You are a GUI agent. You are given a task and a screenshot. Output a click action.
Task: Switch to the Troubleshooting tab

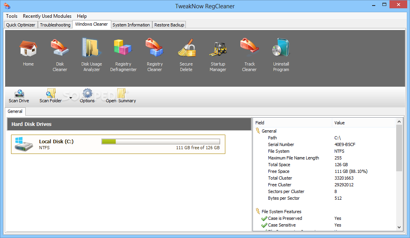(55, 25)
